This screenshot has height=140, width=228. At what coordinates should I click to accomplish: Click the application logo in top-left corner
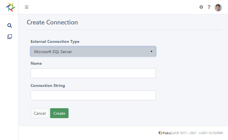tap(10, 7)
